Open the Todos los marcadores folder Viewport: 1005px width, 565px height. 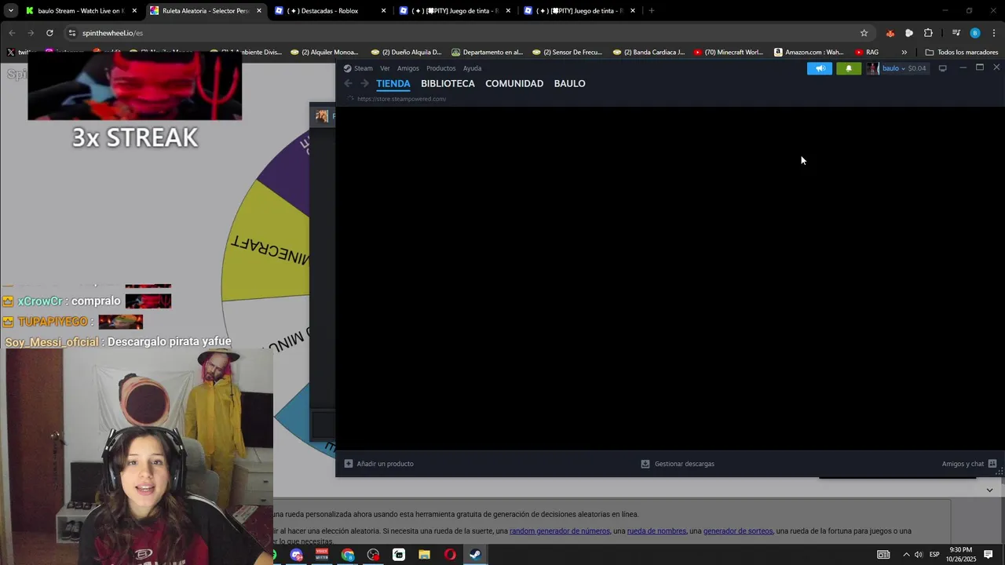(962, 53)
